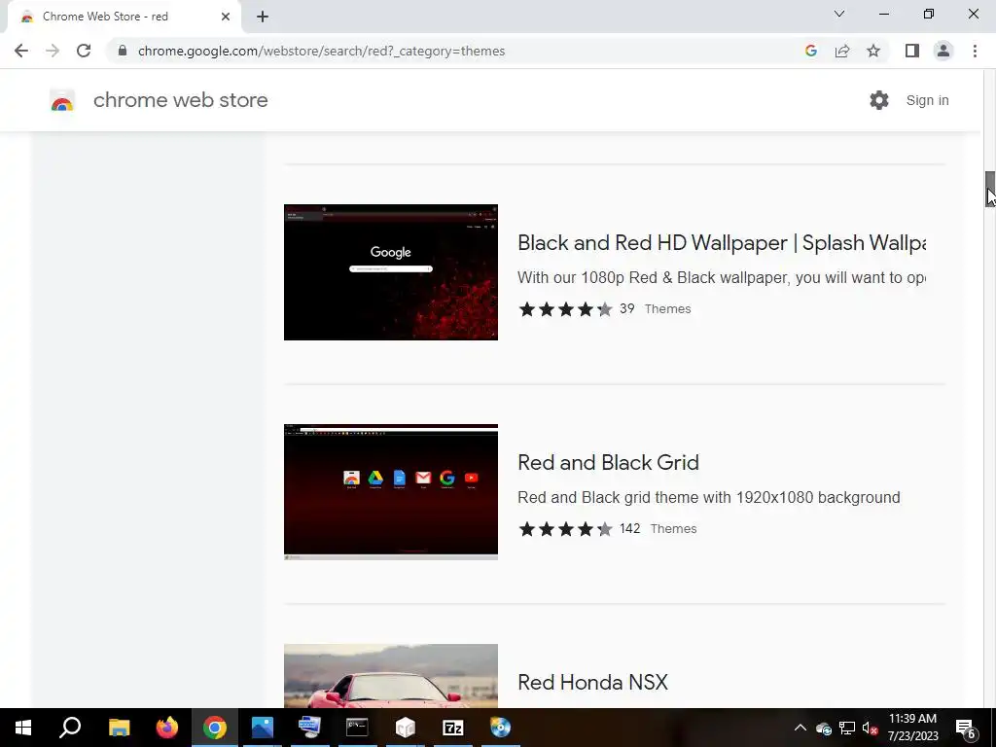Click Themes label beside 39 ratings
996x747 pixels.
coord(667,308)
